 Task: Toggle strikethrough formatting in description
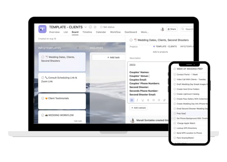point(148,100)
